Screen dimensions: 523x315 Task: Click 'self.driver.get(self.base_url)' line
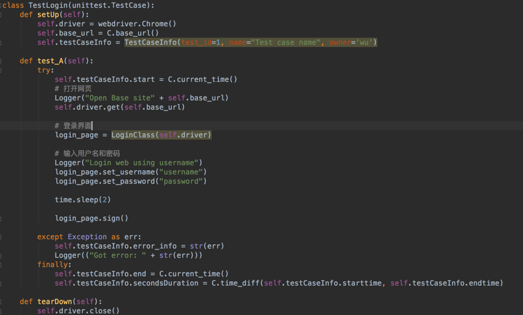pyautogui.click(x=120, y=107)
